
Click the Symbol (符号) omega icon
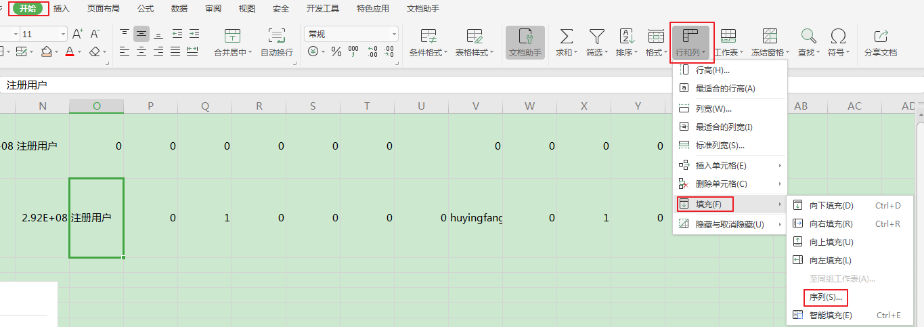(838, 37)
